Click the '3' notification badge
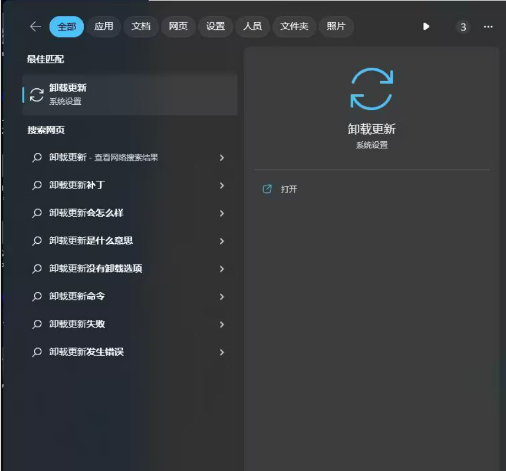This screenshot has width=506, height=471. tap(464, 26)
